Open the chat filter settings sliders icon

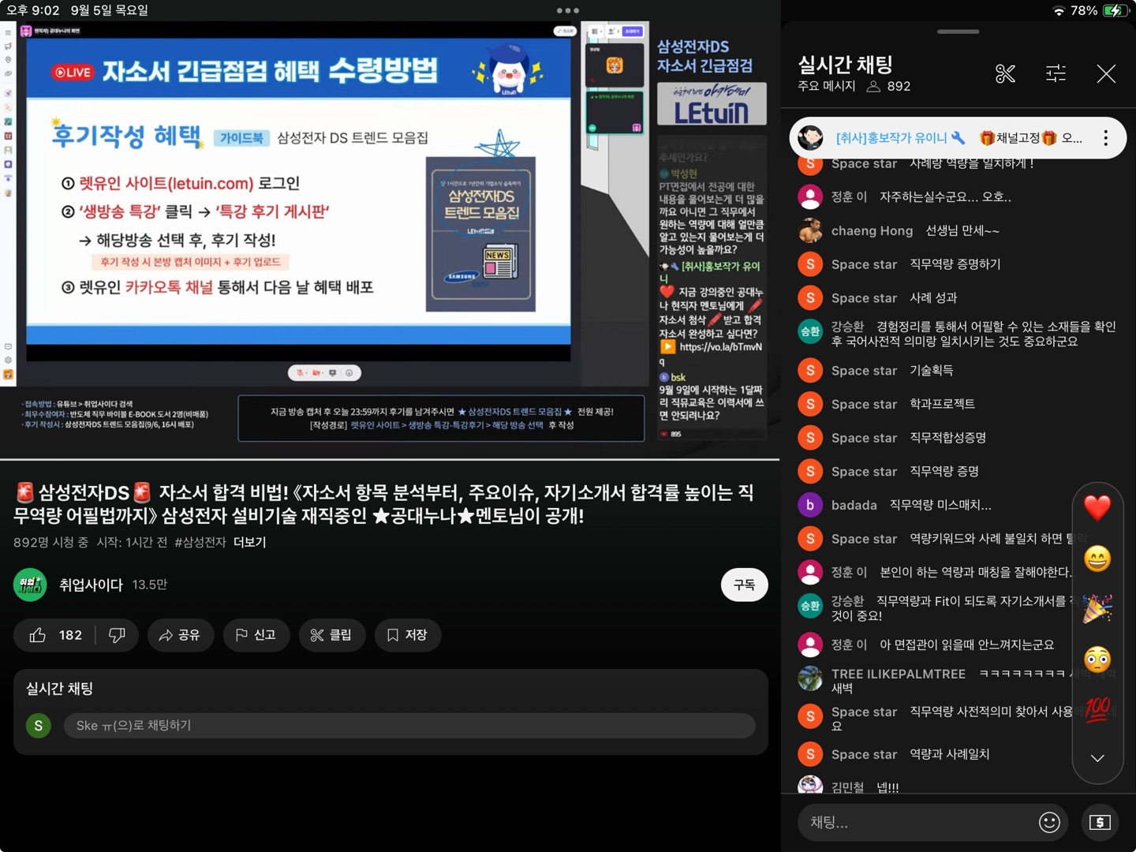(1056, 74)
